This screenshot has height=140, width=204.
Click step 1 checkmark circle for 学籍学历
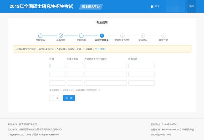pyautogui.click(x=40, y=36)
